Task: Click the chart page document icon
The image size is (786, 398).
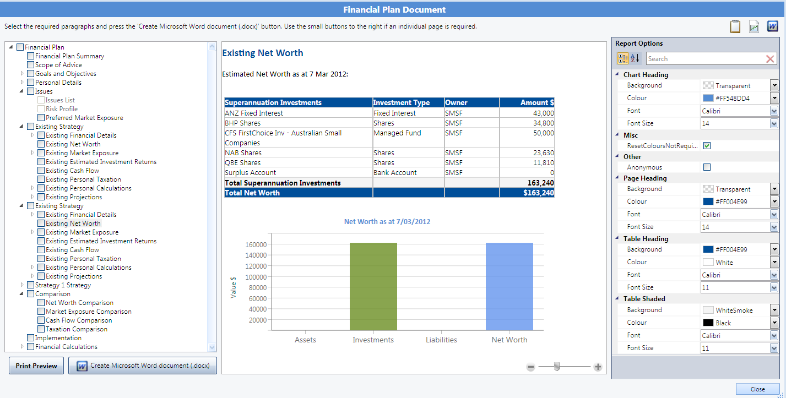Action: (x=754, y=26)
